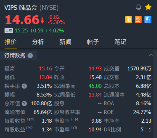Click the 52周最高 value 46.00

(95, 86)
